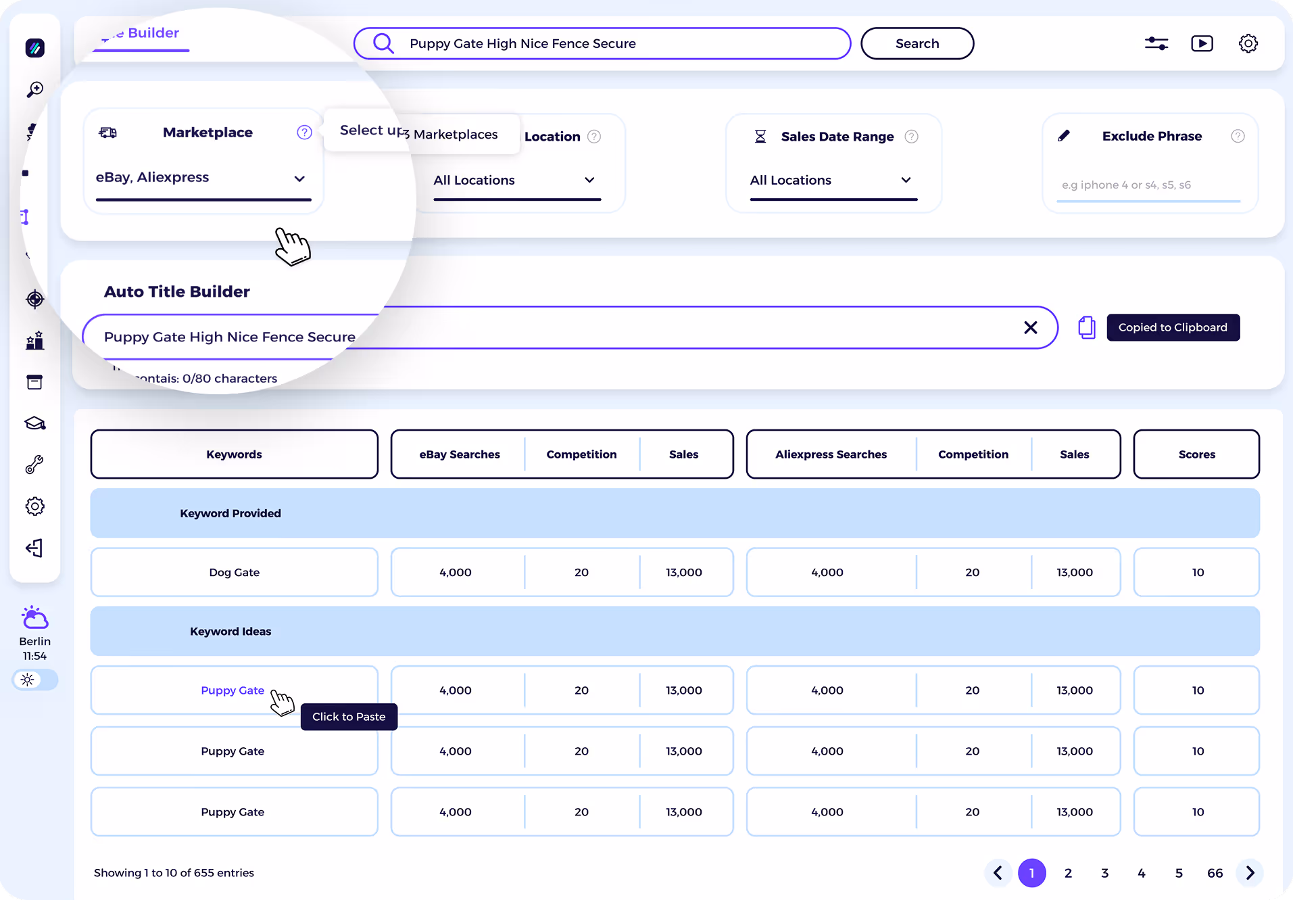
Task: Click the eBay Searches column header
Action: click(x=460, y=454)
